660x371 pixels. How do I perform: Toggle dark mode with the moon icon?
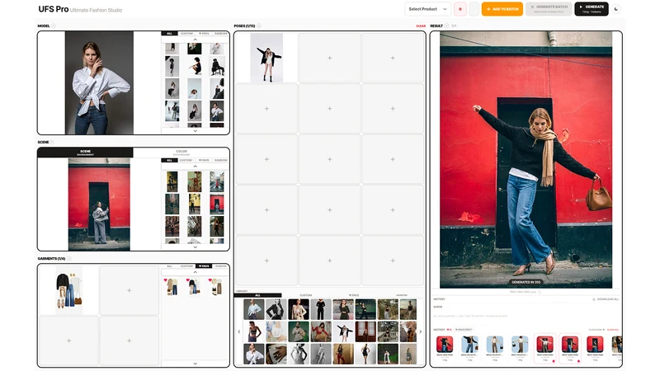pyautogui.click(x=616, y=9)
